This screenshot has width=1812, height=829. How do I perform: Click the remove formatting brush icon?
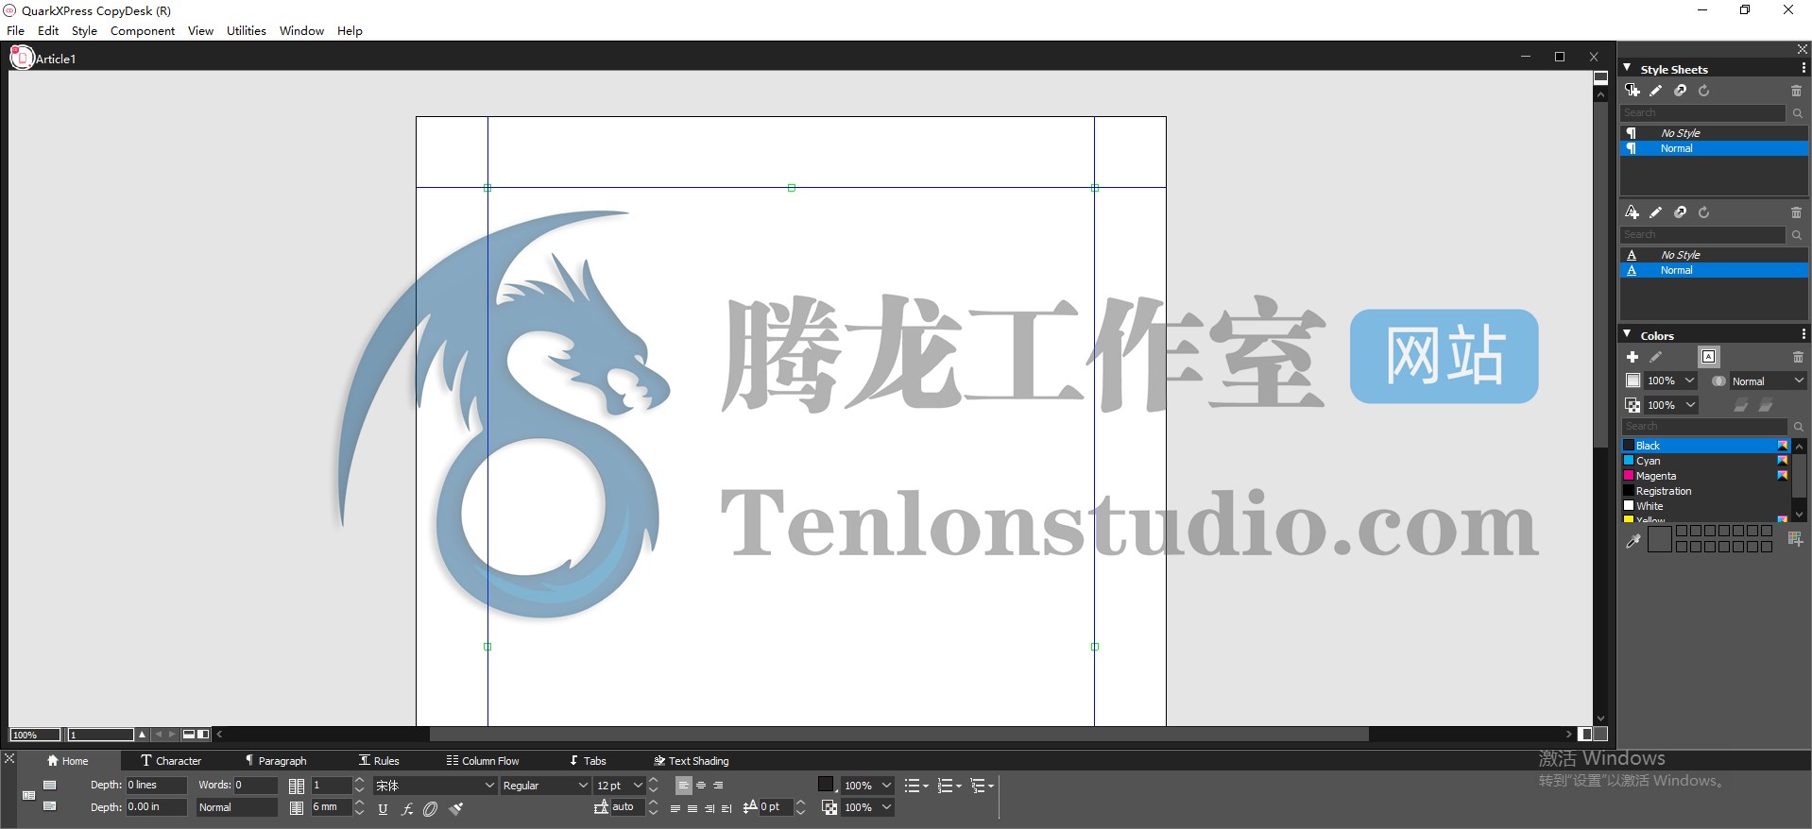point(456,809)
